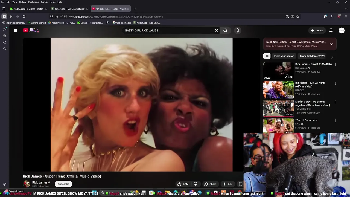Open sidebar settings gear icon
Viewport: 350px width, 197px height.
pyautogui.click(x=5, y=184)
